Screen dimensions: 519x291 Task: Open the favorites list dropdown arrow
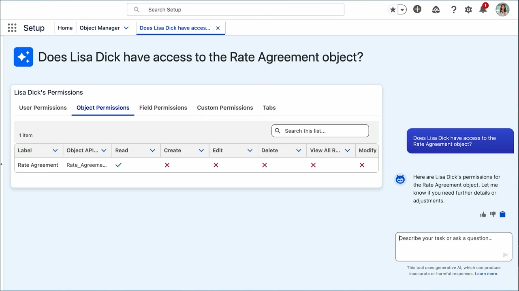tap(402, 10)
